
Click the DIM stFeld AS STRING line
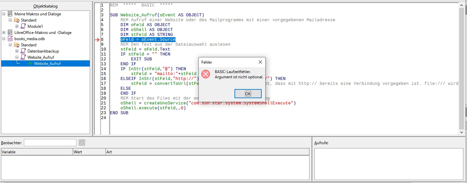pyautogui.click(x=147, y=35)
